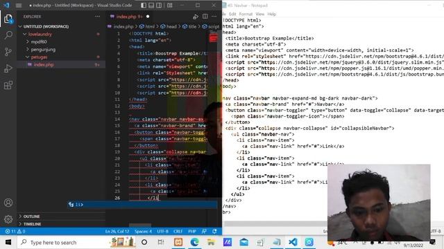The image size is (444, 249).
Task: Open Microsoft Edge from taskbar
Action: tap(194, 242)
